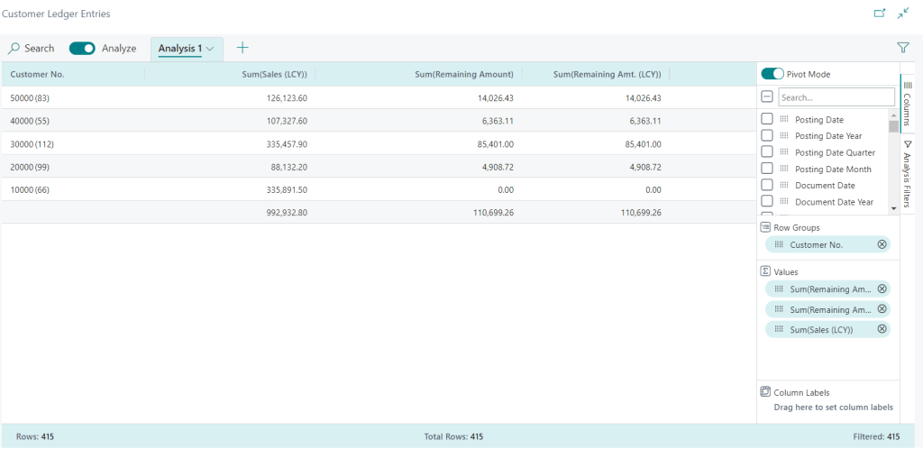
Task: Open the Analysis 1 tab dropdown
Action: (x=209, y=49)
